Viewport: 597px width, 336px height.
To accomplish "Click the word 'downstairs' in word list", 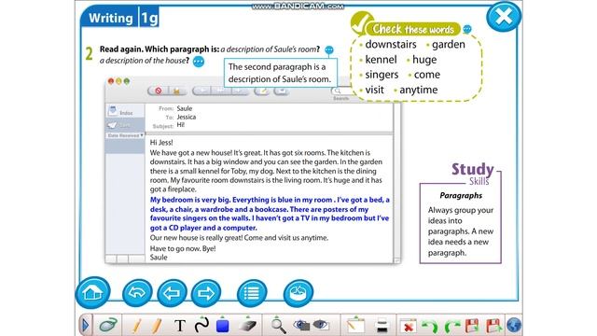I will coord(391,44).
